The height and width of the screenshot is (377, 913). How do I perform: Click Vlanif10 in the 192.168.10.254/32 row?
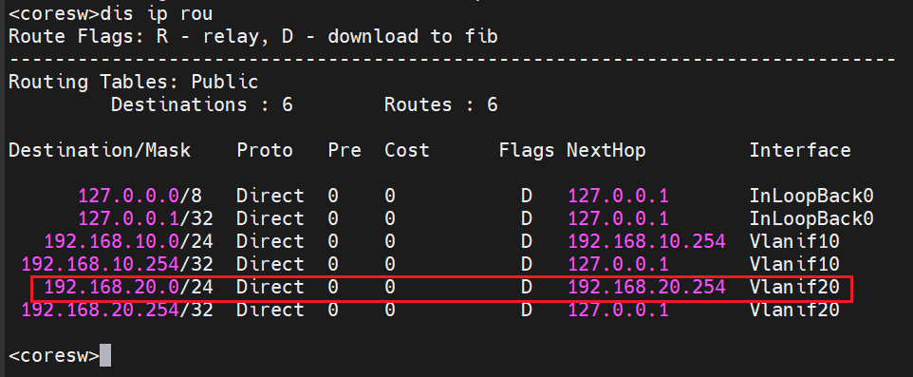[x=794, y=264]
